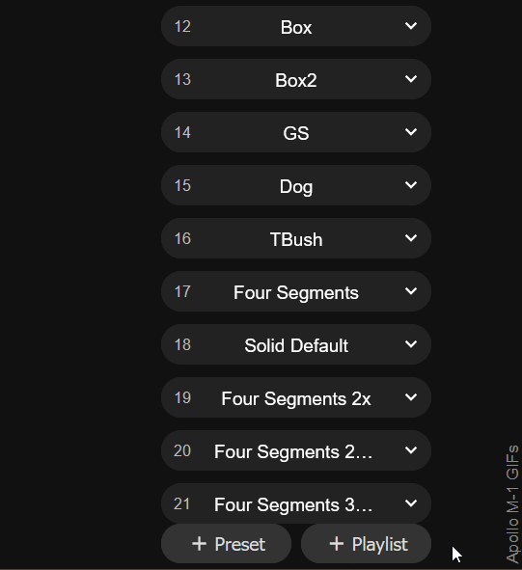
Task: Expand the Box preset chevron
Action: 411,26
